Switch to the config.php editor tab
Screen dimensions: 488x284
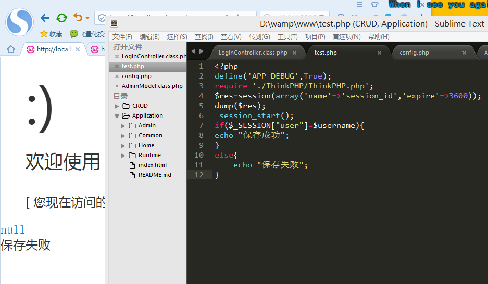(x=414, y=53)
